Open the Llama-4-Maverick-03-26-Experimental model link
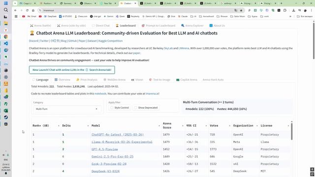 click(122, 142)
